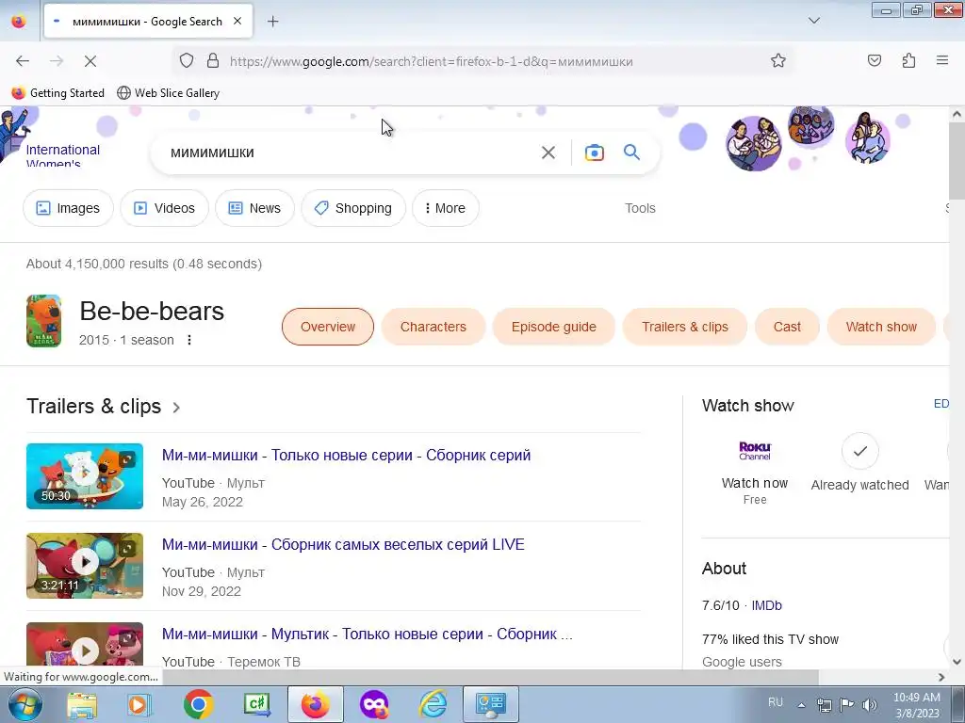965x723 pixels.
Task: Switch to News results
Action: tap(254, 208)
